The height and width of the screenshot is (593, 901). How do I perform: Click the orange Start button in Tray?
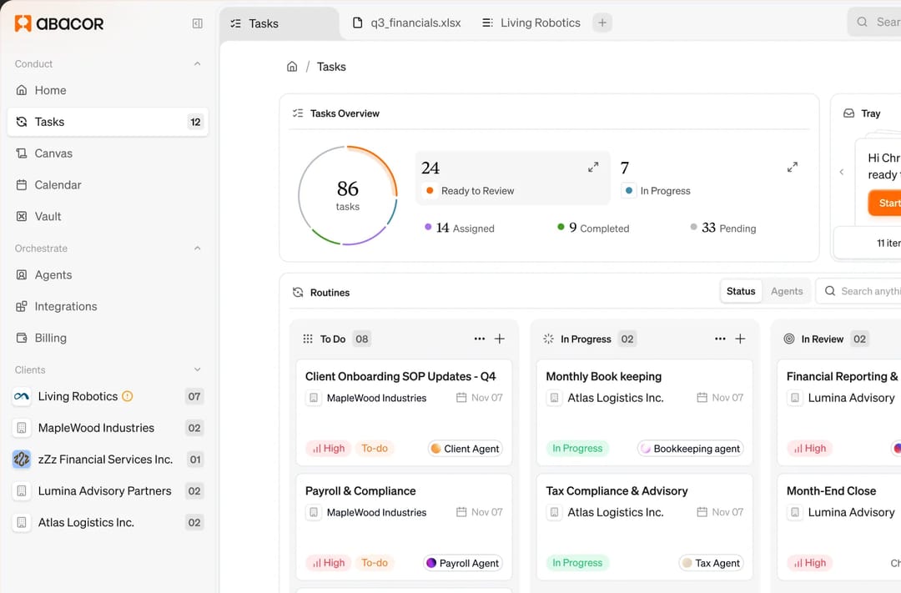pos(885,203)
